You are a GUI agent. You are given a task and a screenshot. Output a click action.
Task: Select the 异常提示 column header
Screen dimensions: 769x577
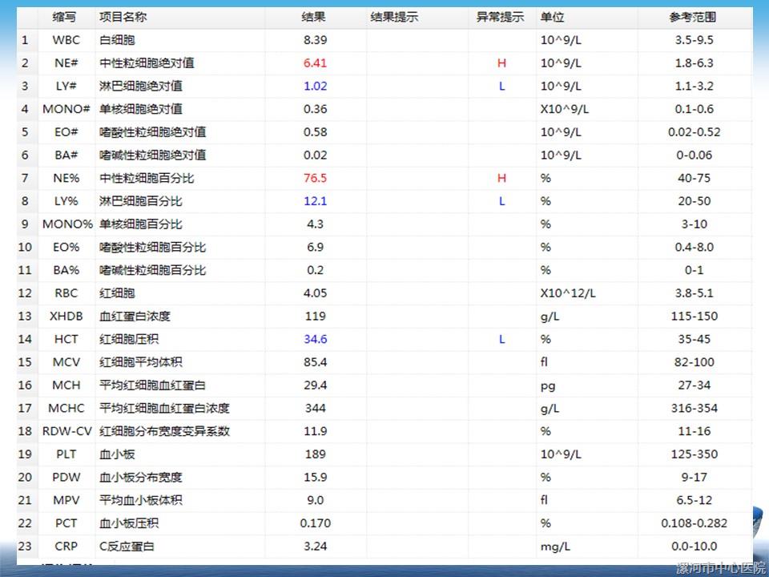[x=501, y=17]
